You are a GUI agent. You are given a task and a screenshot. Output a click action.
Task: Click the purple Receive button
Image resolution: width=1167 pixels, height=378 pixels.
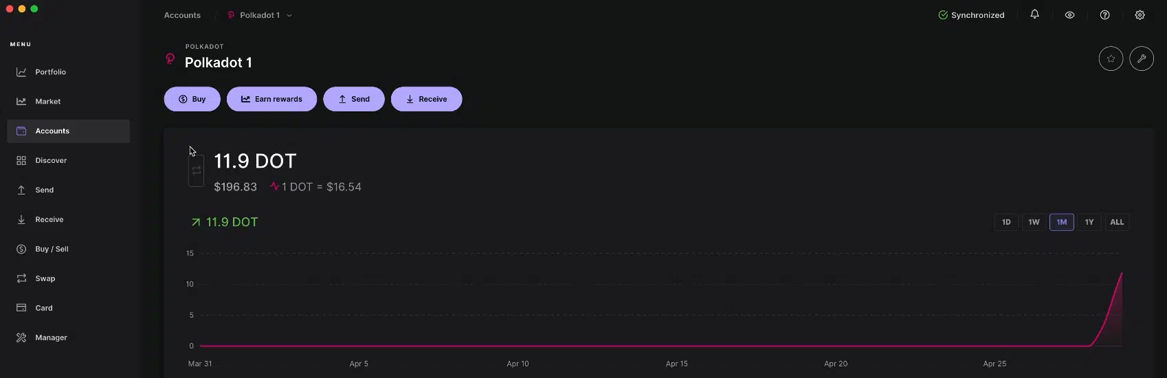point(426,99)
